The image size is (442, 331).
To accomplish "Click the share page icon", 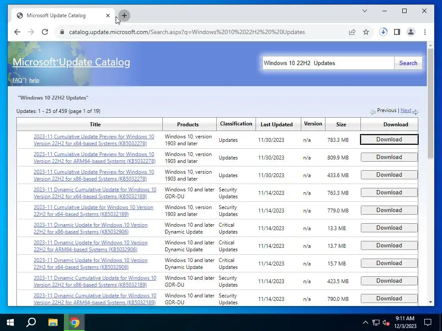I will coord(352,32).
